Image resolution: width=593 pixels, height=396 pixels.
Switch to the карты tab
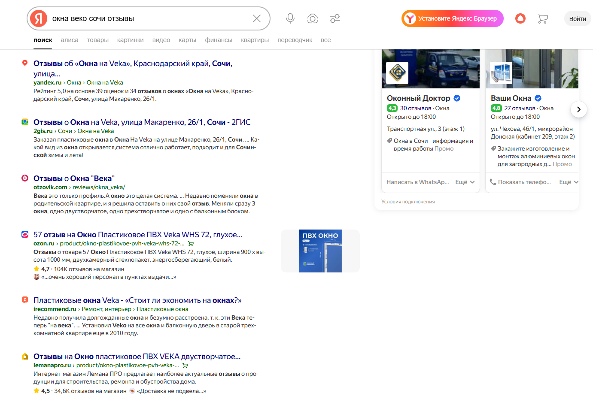[x=187, y=40]
